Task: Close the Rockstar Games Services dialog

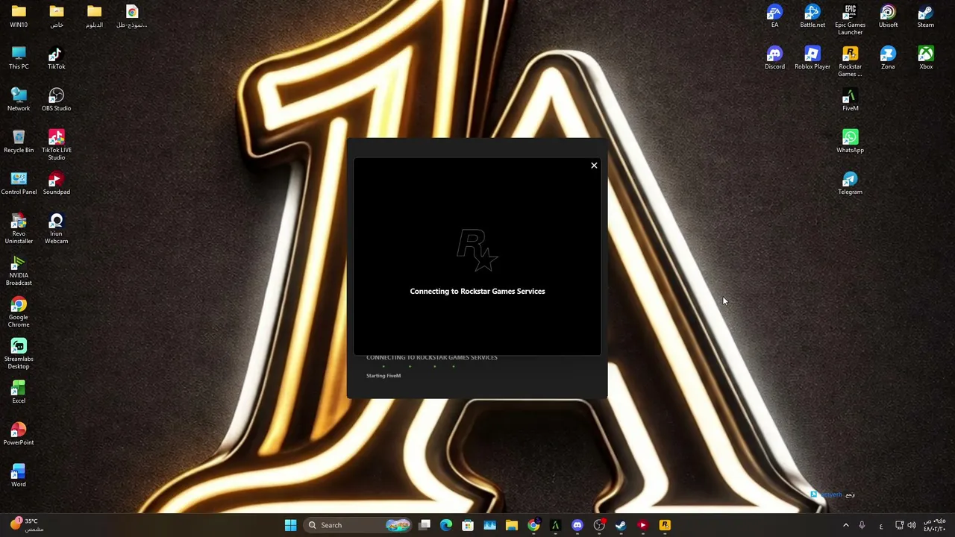Action: (x=594, y=166)
